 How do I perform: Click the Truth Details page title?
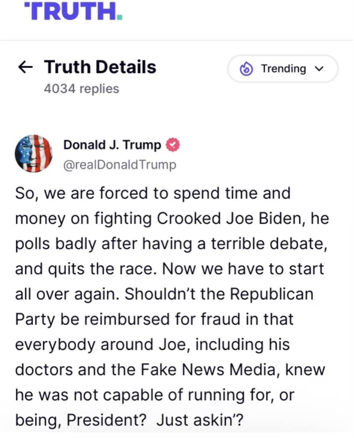pos(100,67)
